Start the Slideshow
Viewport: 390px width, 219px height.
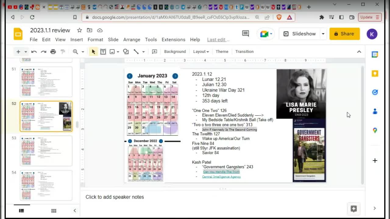tap(300, 34)
